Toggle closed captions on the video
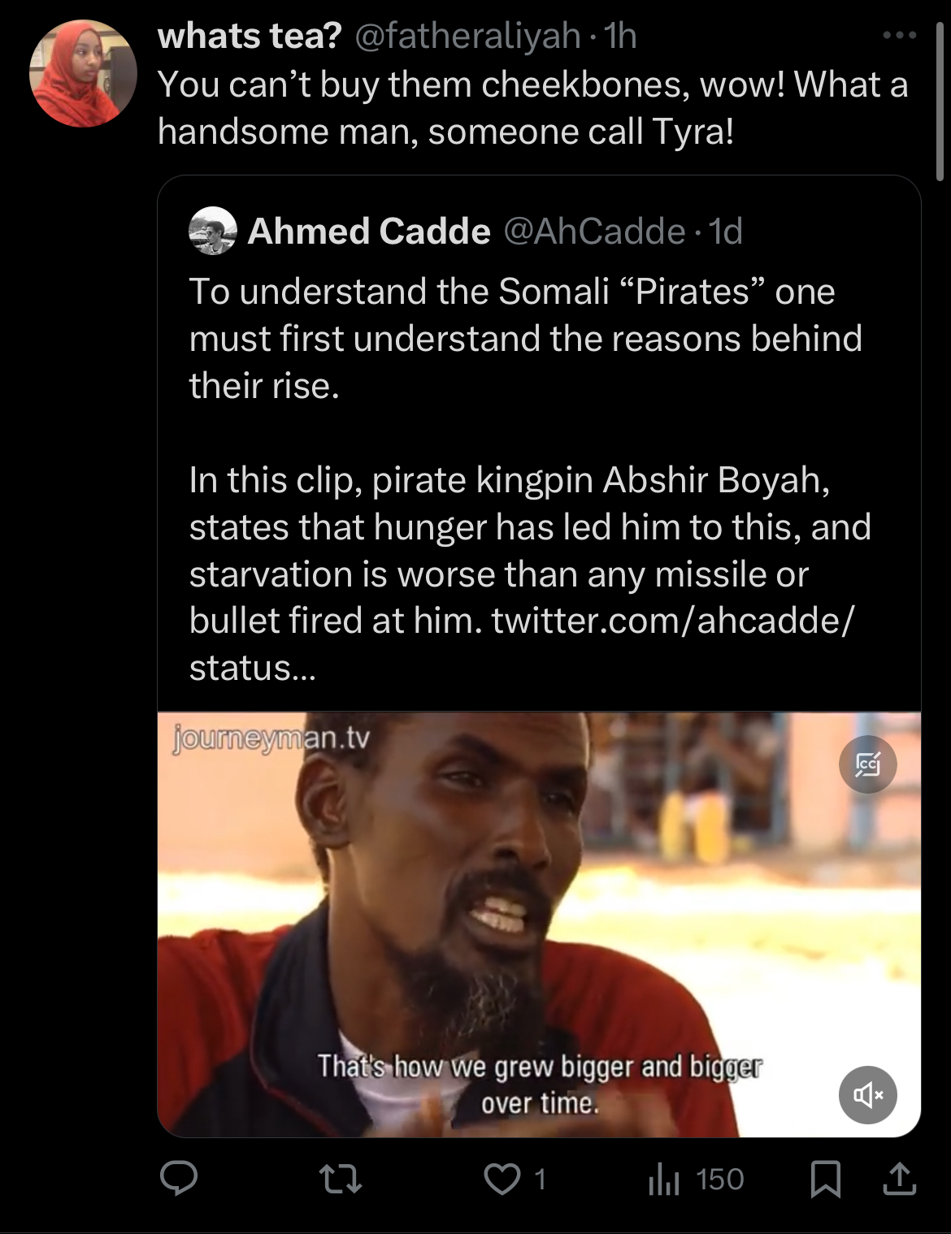The width and height of the screenshot is (951, 1234). (867, 764)
